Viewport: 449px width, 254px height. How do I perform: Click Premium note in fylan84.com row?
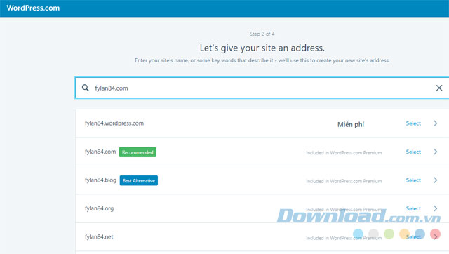(344, 153)
